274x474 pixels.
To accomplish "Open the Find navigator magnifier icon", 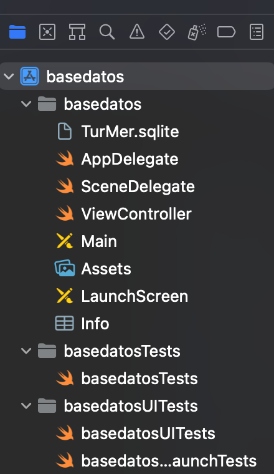I will point(107,32).
